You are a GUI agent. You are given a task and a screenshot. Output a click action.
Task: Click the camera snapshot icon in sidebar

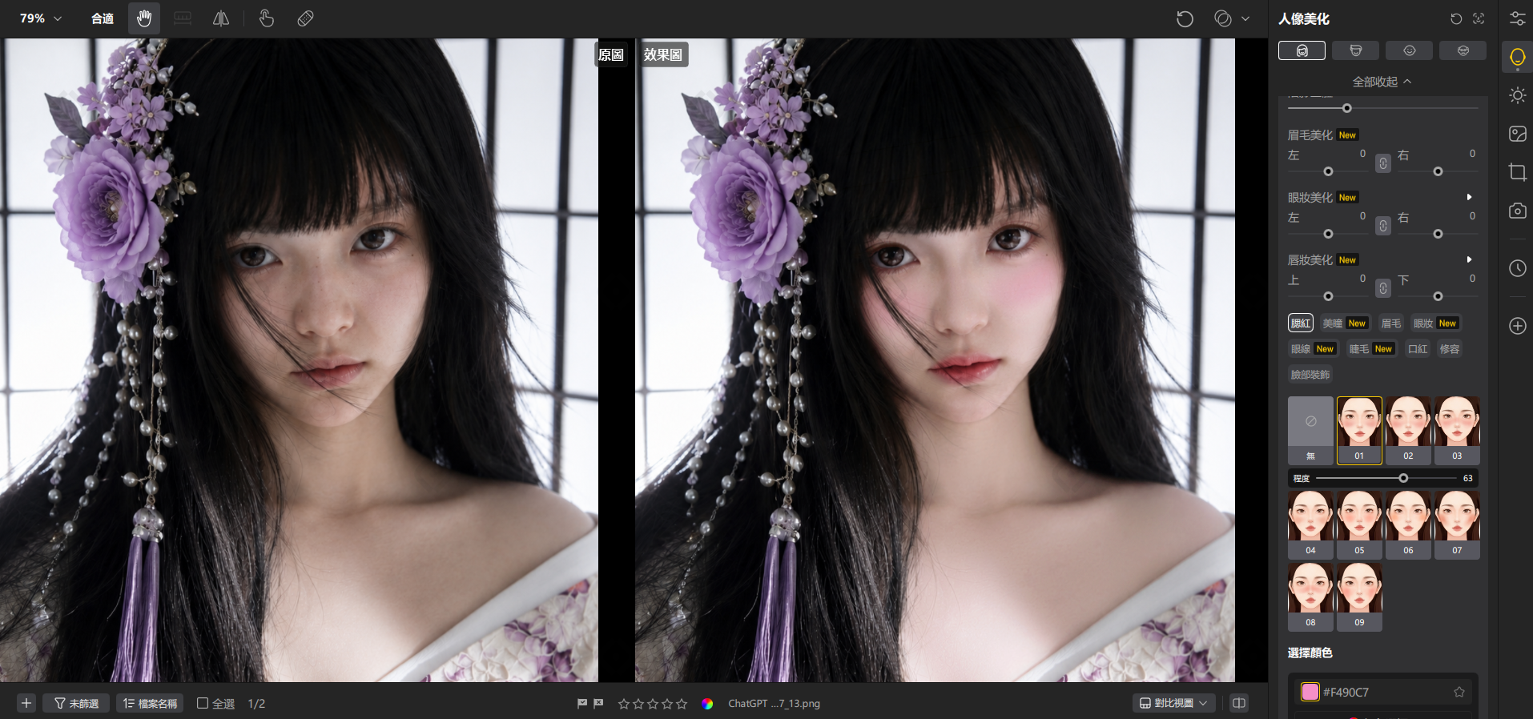(x=1517, y=211)
